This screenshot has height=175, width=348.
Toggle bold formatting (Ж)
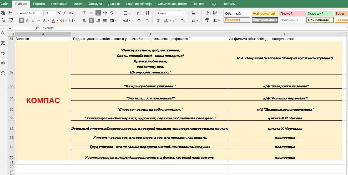[22, 20]
